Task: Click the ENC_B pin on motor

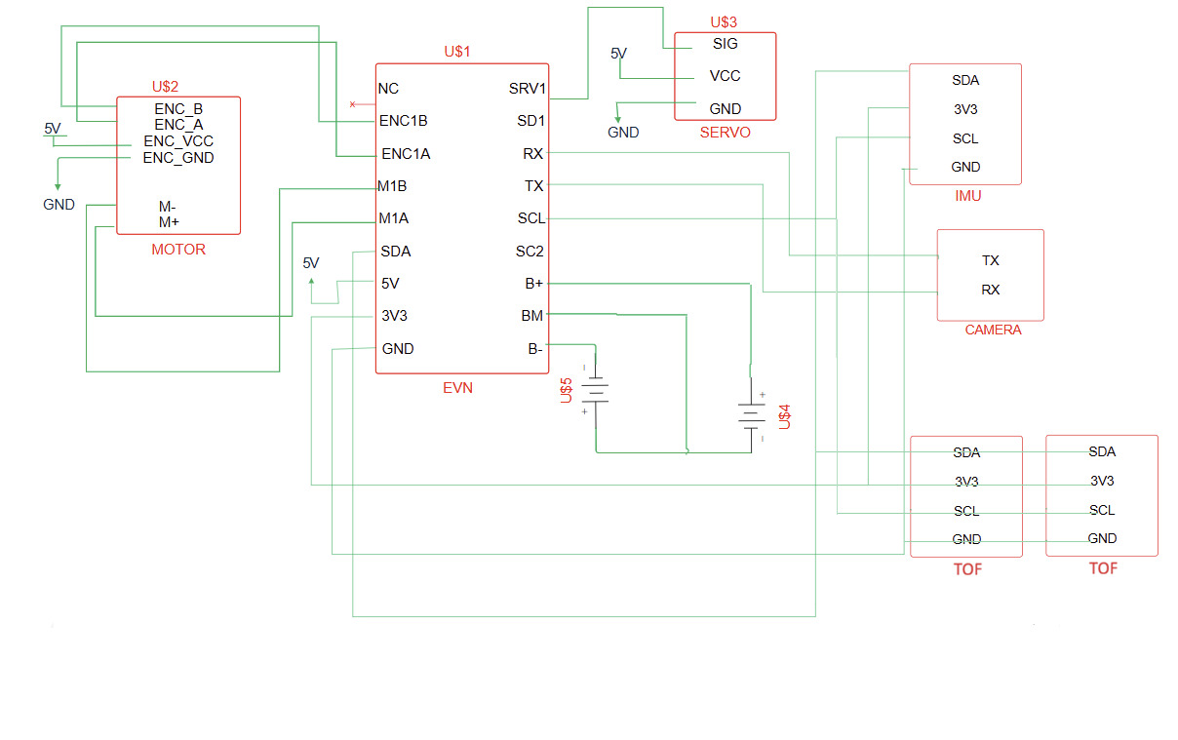Action: coord(178,108)
